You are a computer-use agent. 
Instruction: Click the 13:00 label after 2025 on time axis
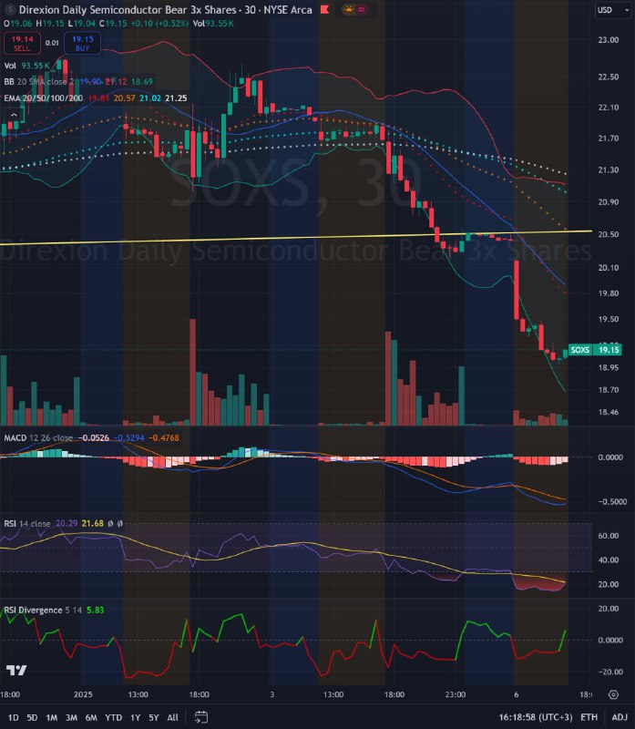coord(138,694)
